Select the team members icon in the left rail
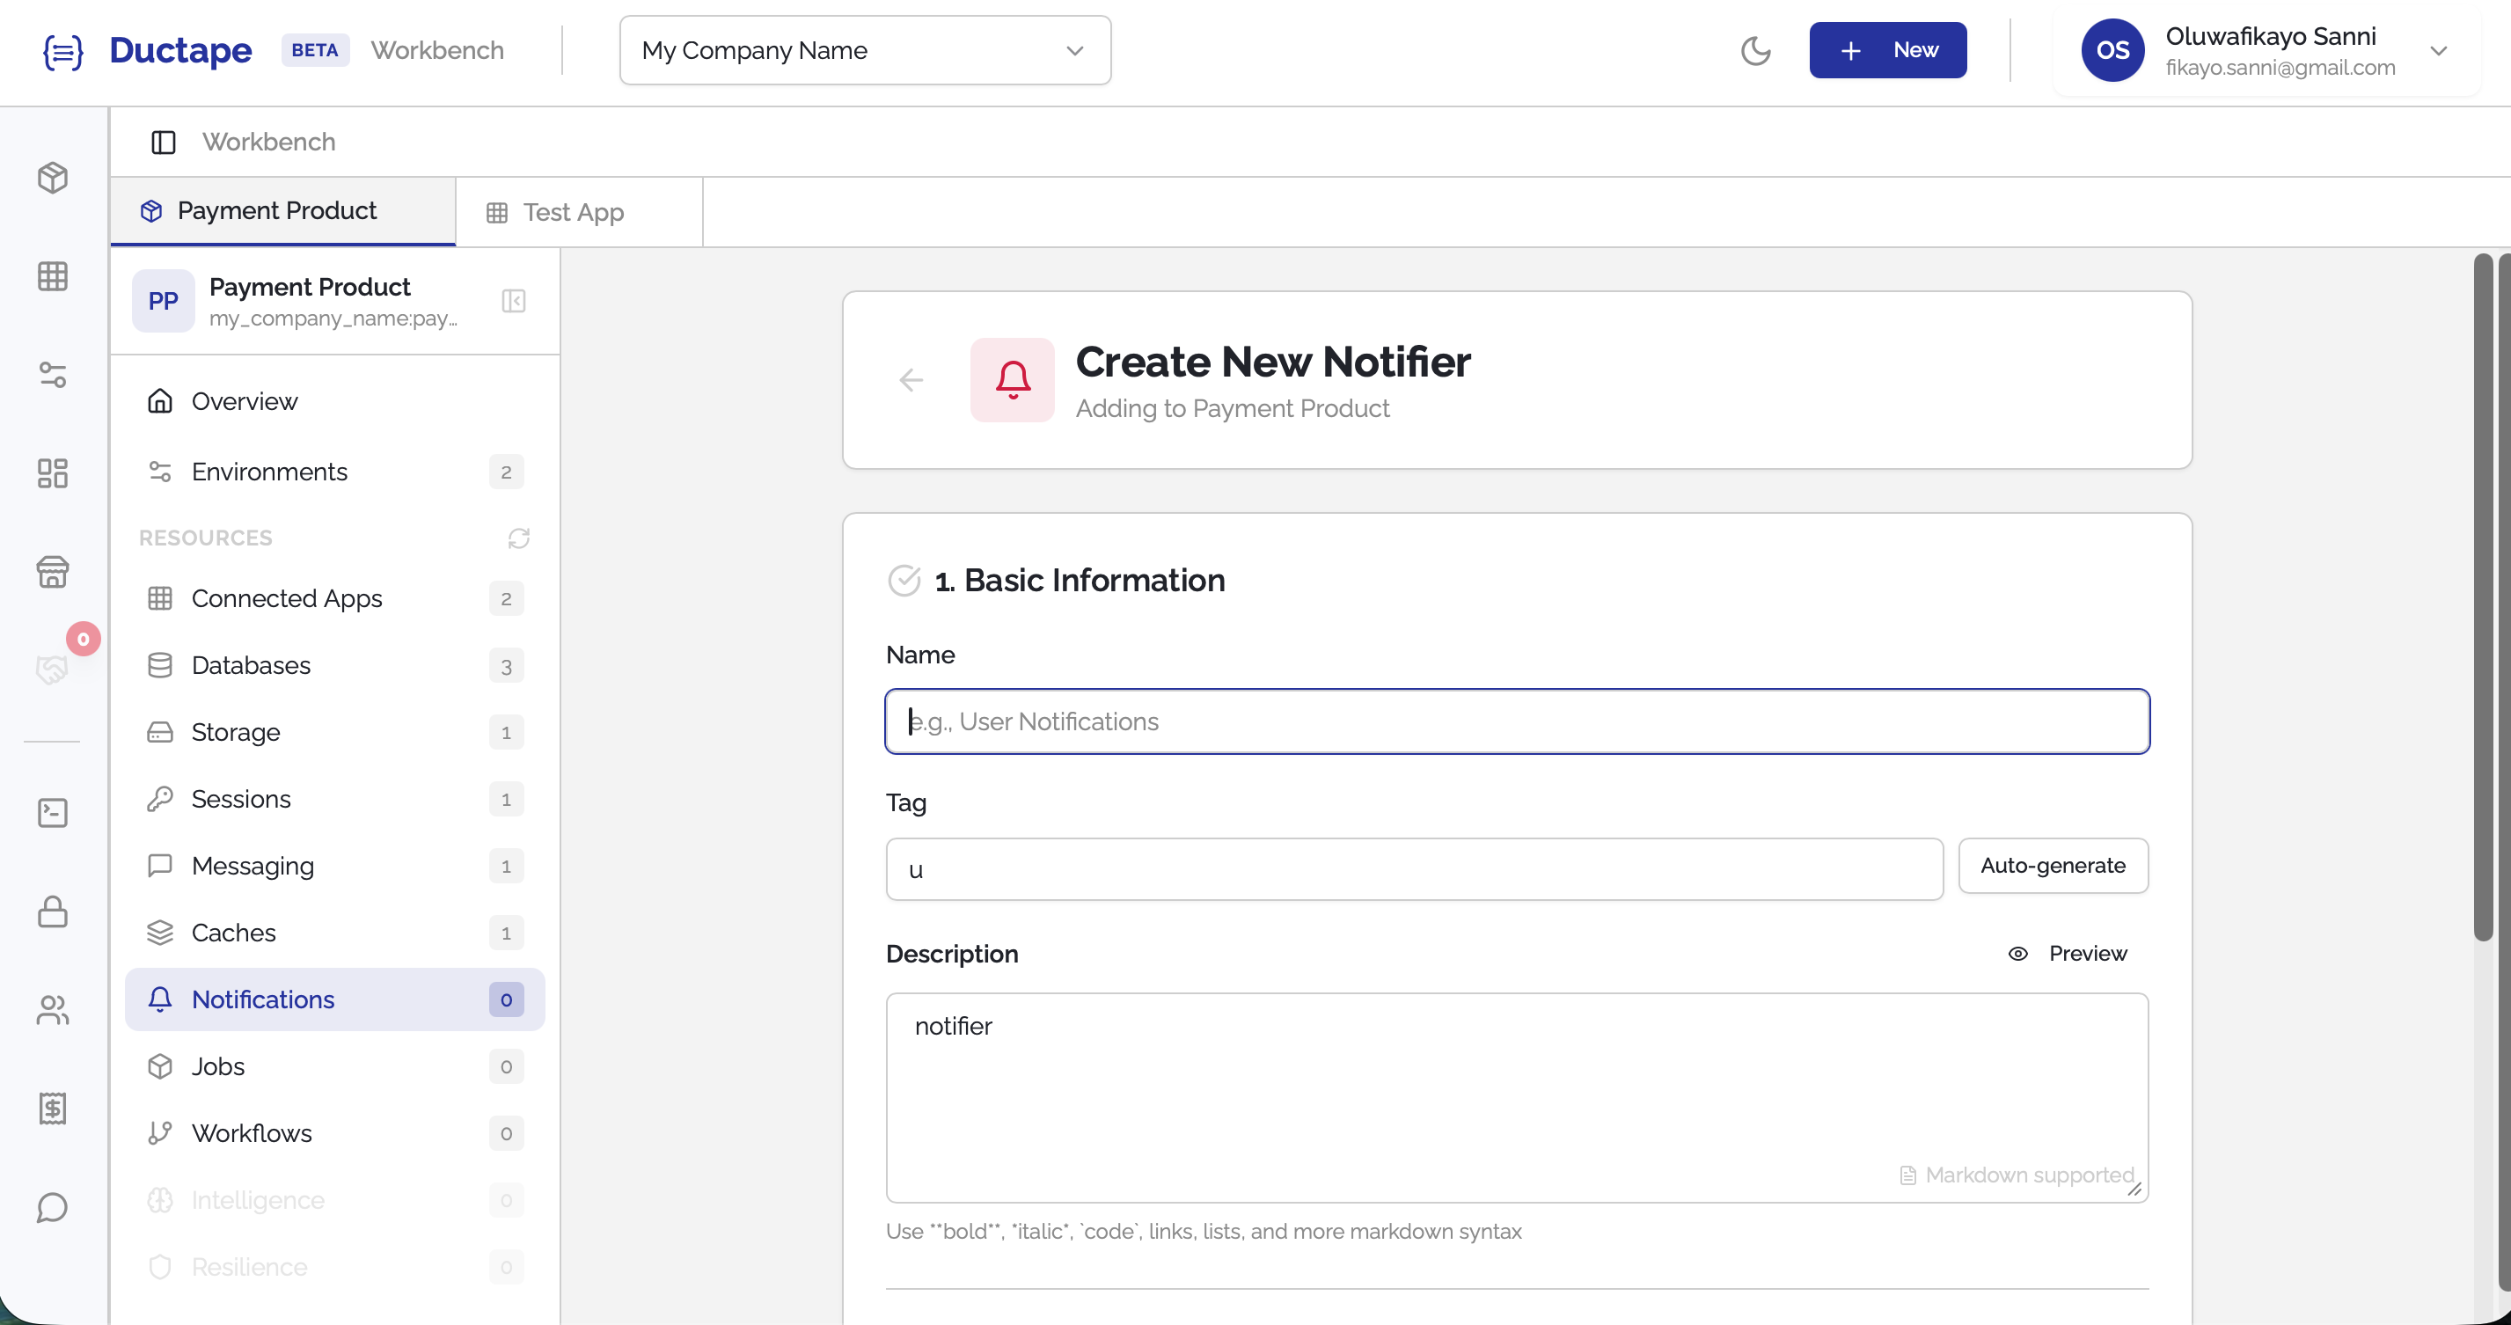Viewport: 2511px width, 1325px height. [x=53, y=1010]
